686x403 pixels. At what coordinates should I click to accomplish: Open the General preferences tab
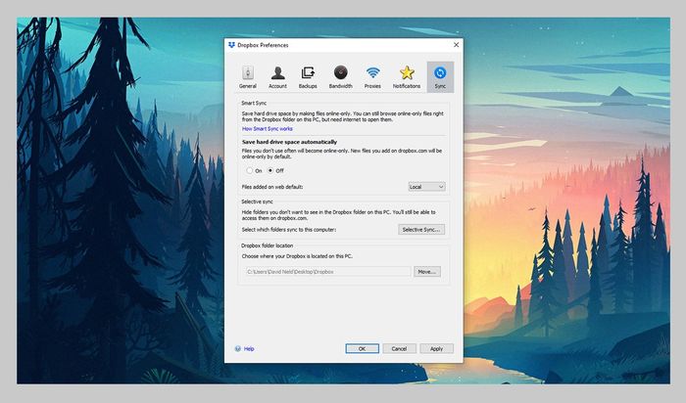coord(248,74)
